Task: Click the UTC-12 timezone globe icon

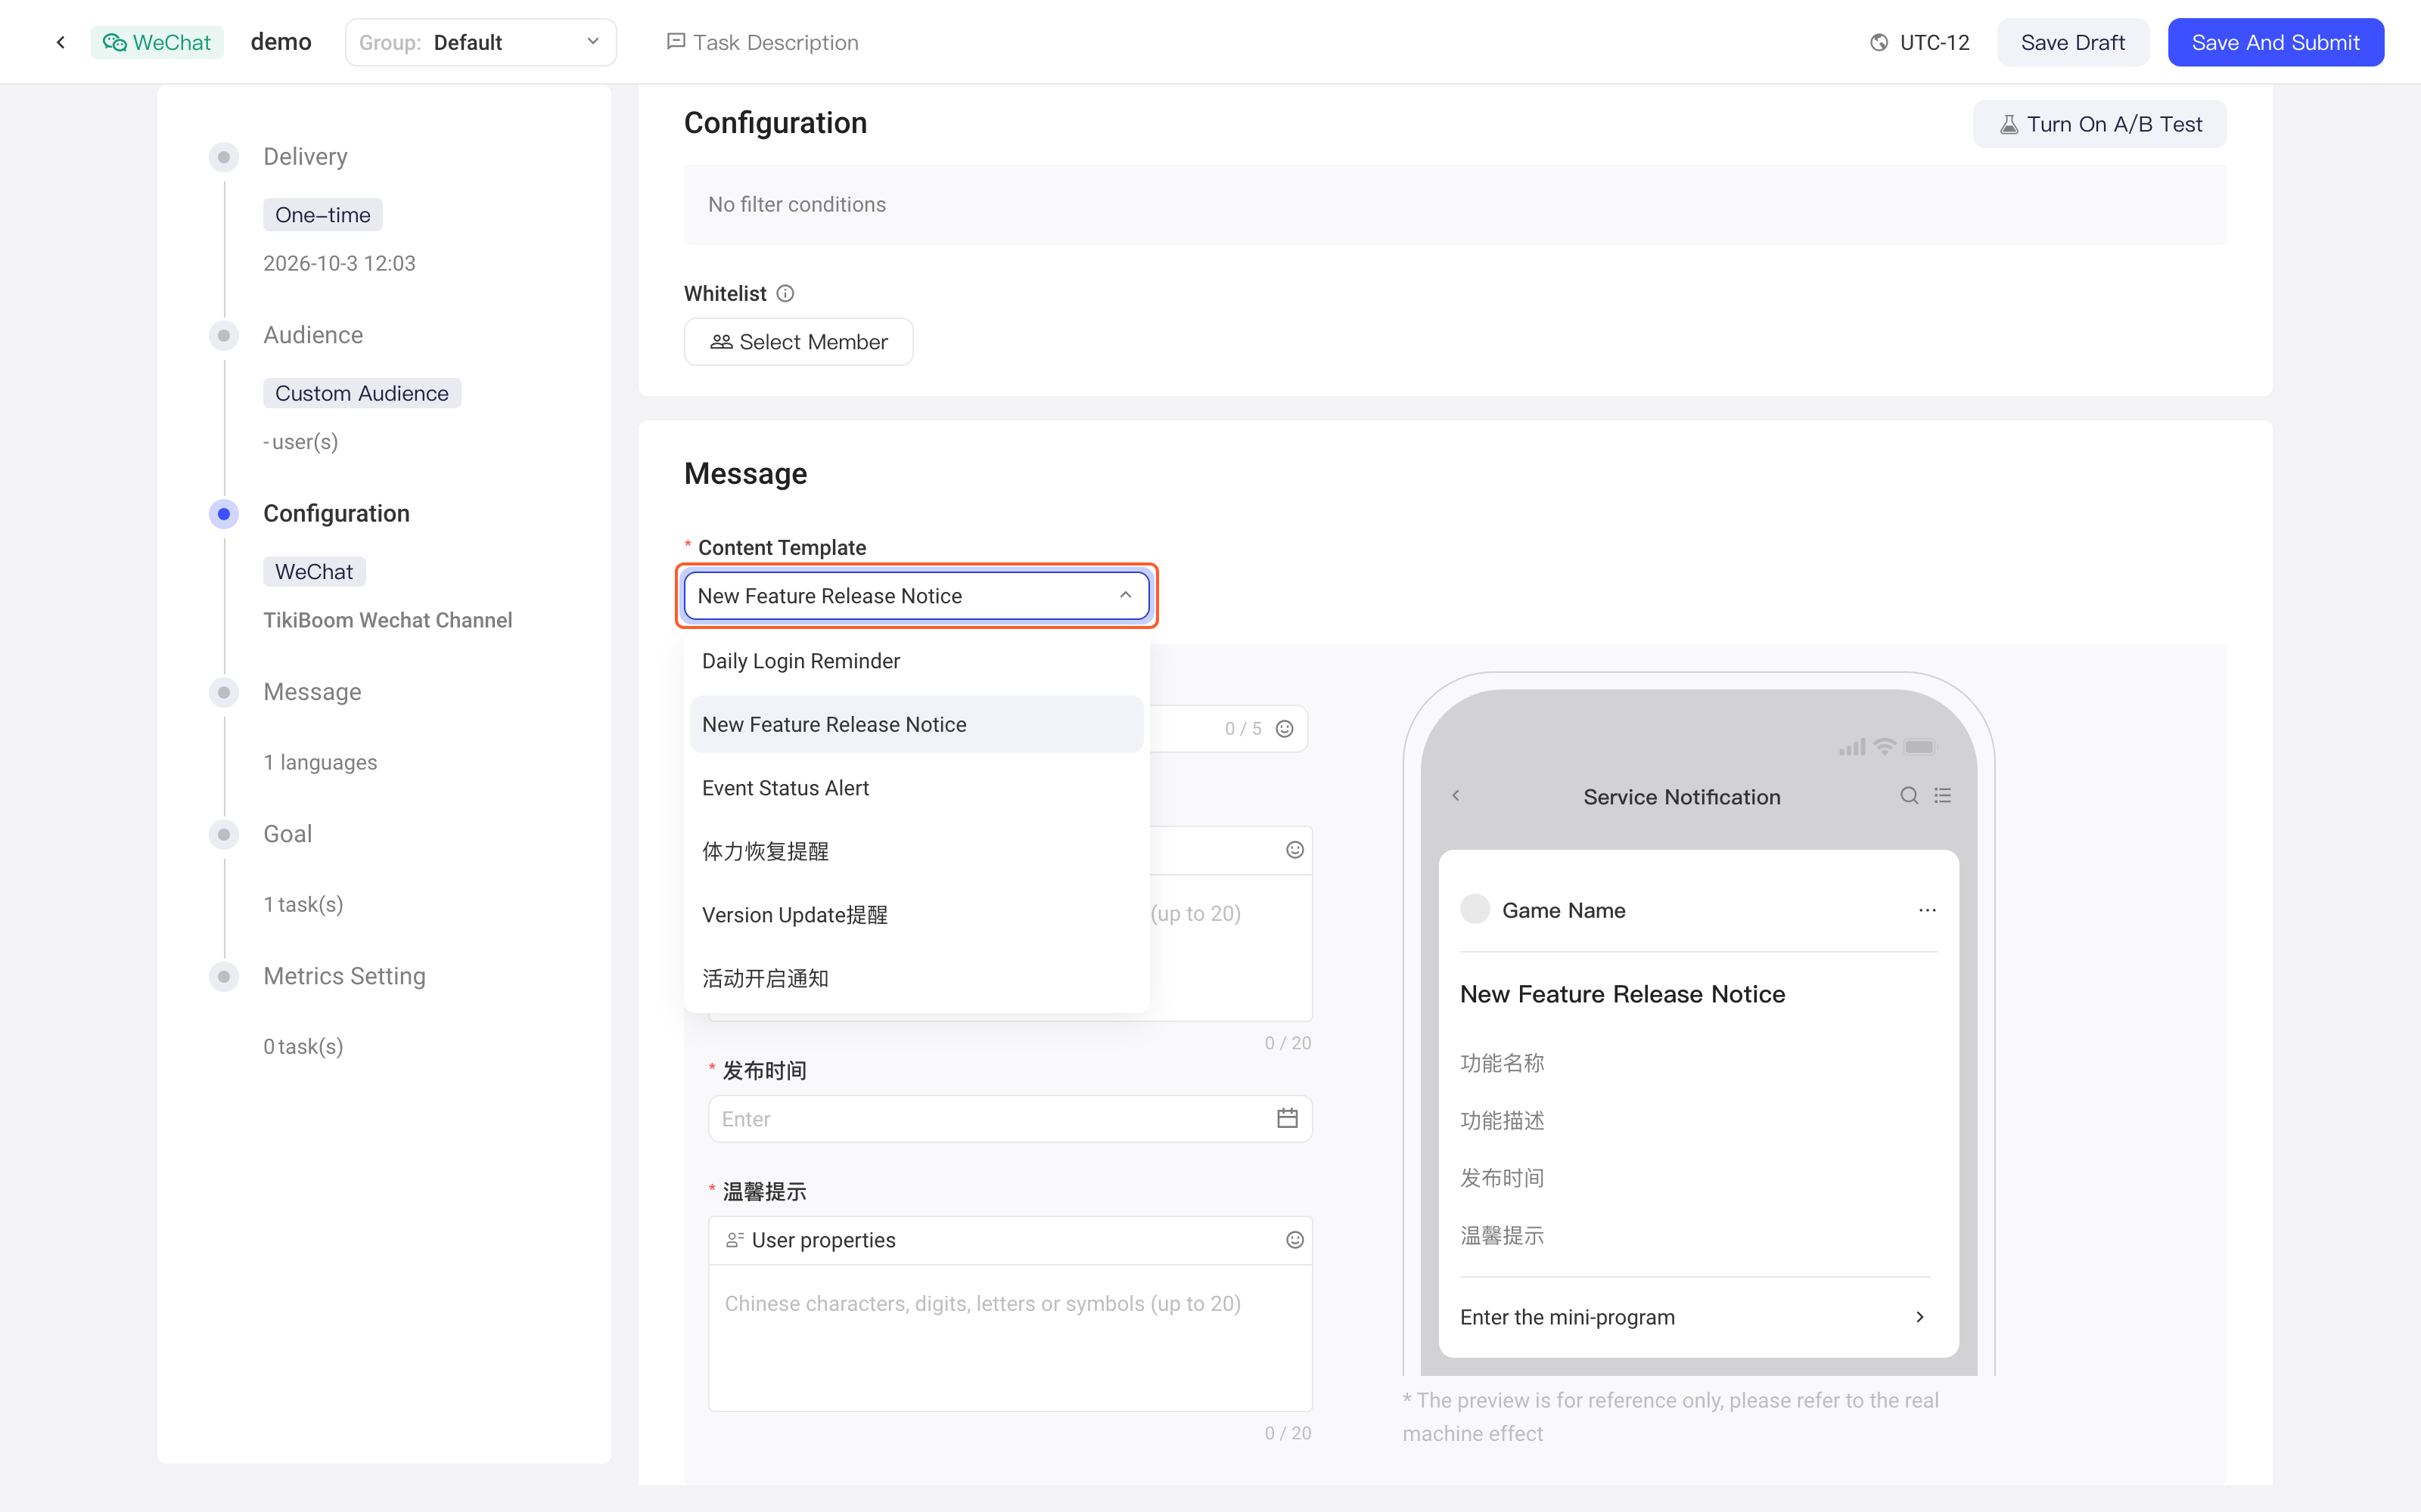Action: click(x=1879, y=42)
